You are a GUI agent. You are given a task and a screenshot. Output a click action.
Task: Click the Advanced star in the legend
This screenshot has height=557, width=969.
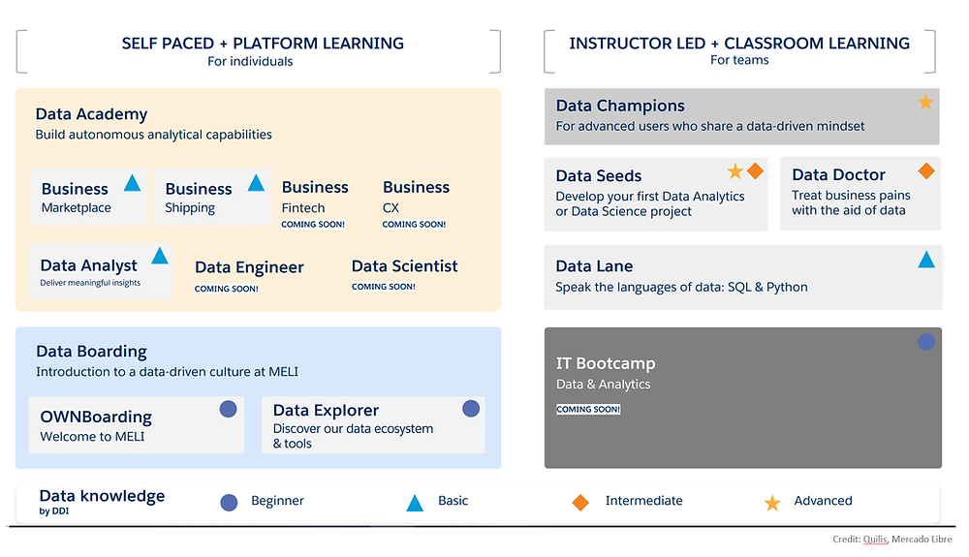(772, 503)
